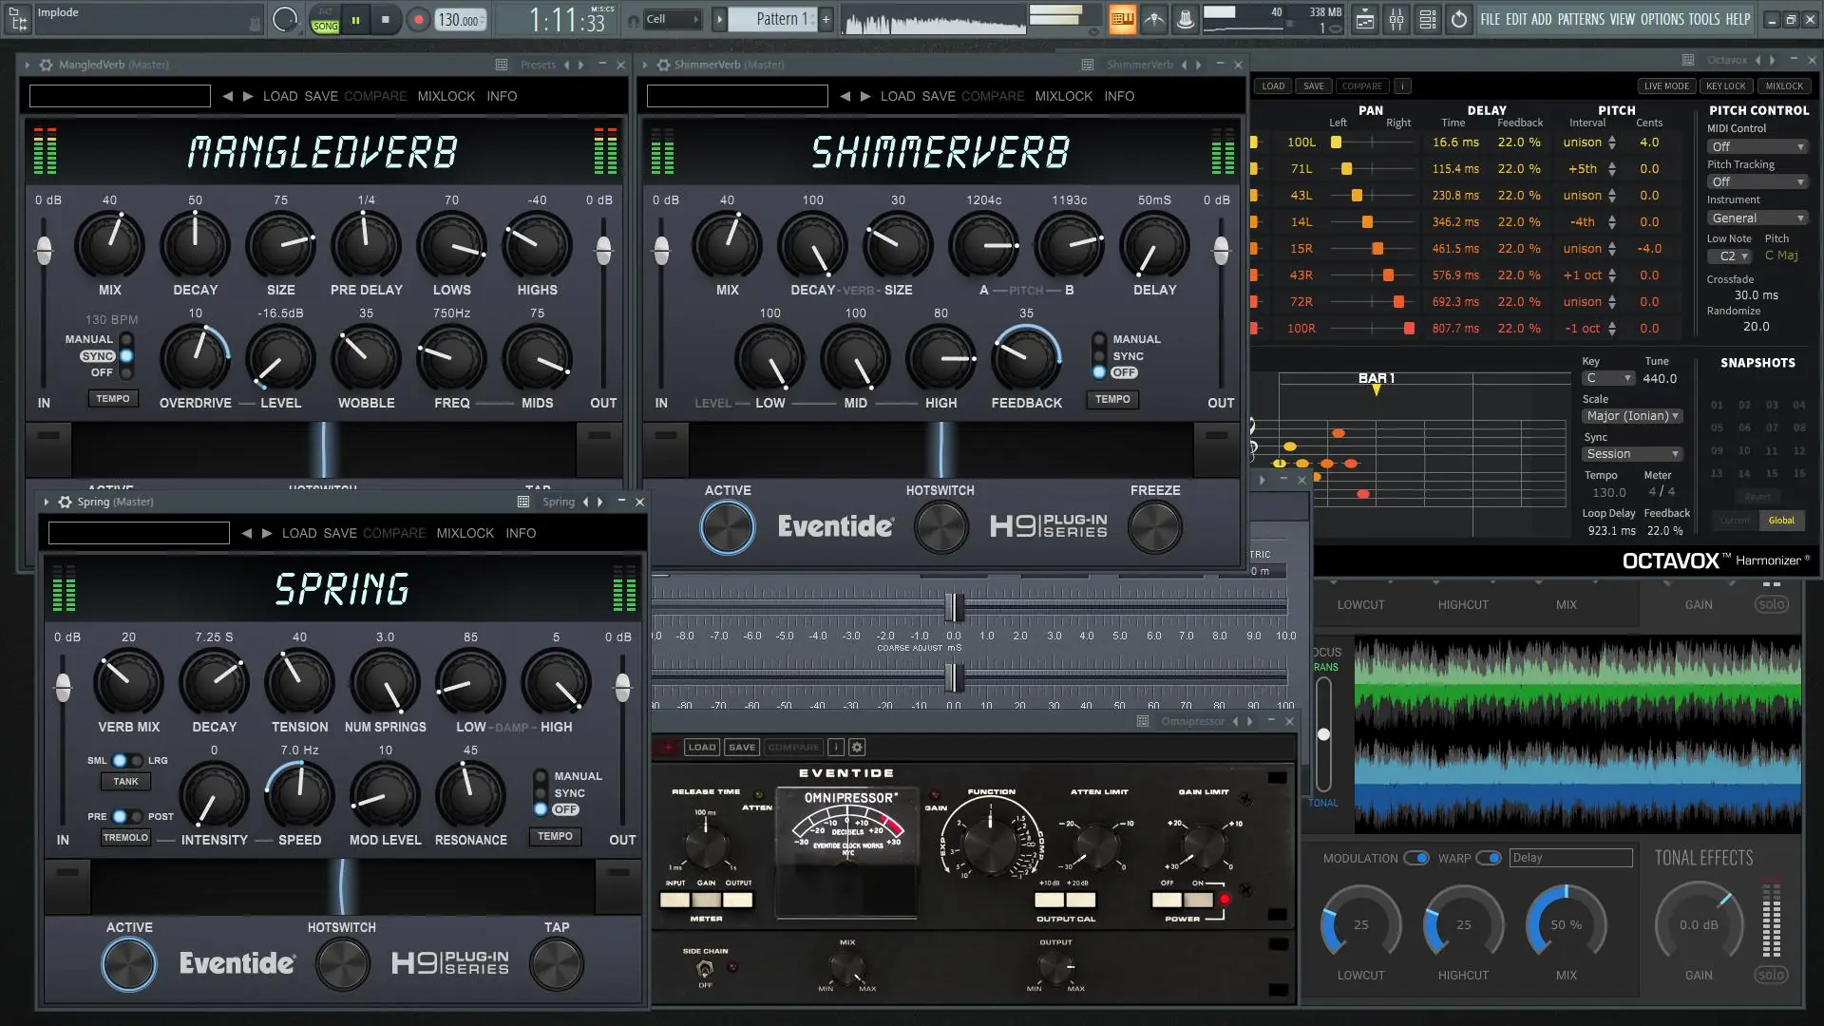Click the MangledVerb preset name field
This screenshot has height=1026, width=1824.
[x=120, y=96]
